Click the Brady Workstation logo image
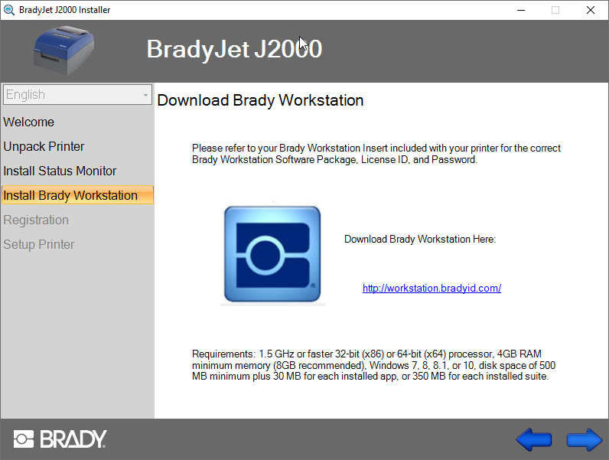Viewport: 609px width, 460px height. [272, 253]
